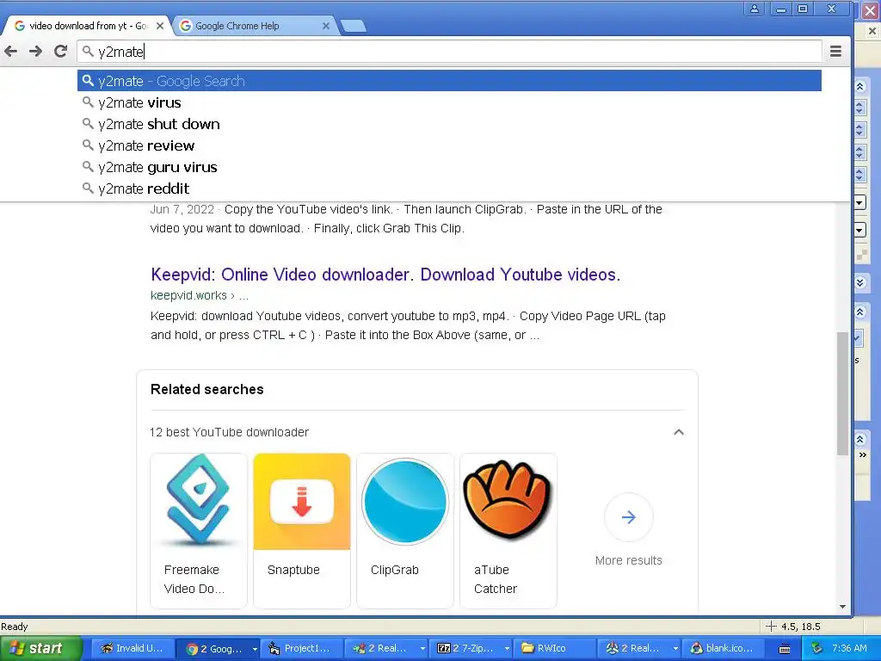Viewport: 881px width, 661px height.
Task: Switch to the Project1 taskbar window
Action: [x=301, y=649]
